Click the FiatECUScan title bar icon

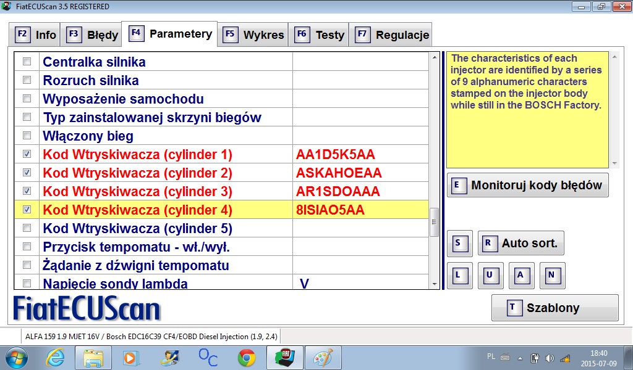click(6, 6)
